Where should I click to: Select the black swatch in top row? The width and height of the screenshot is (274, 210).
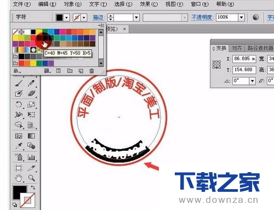[x=33, y=32]
